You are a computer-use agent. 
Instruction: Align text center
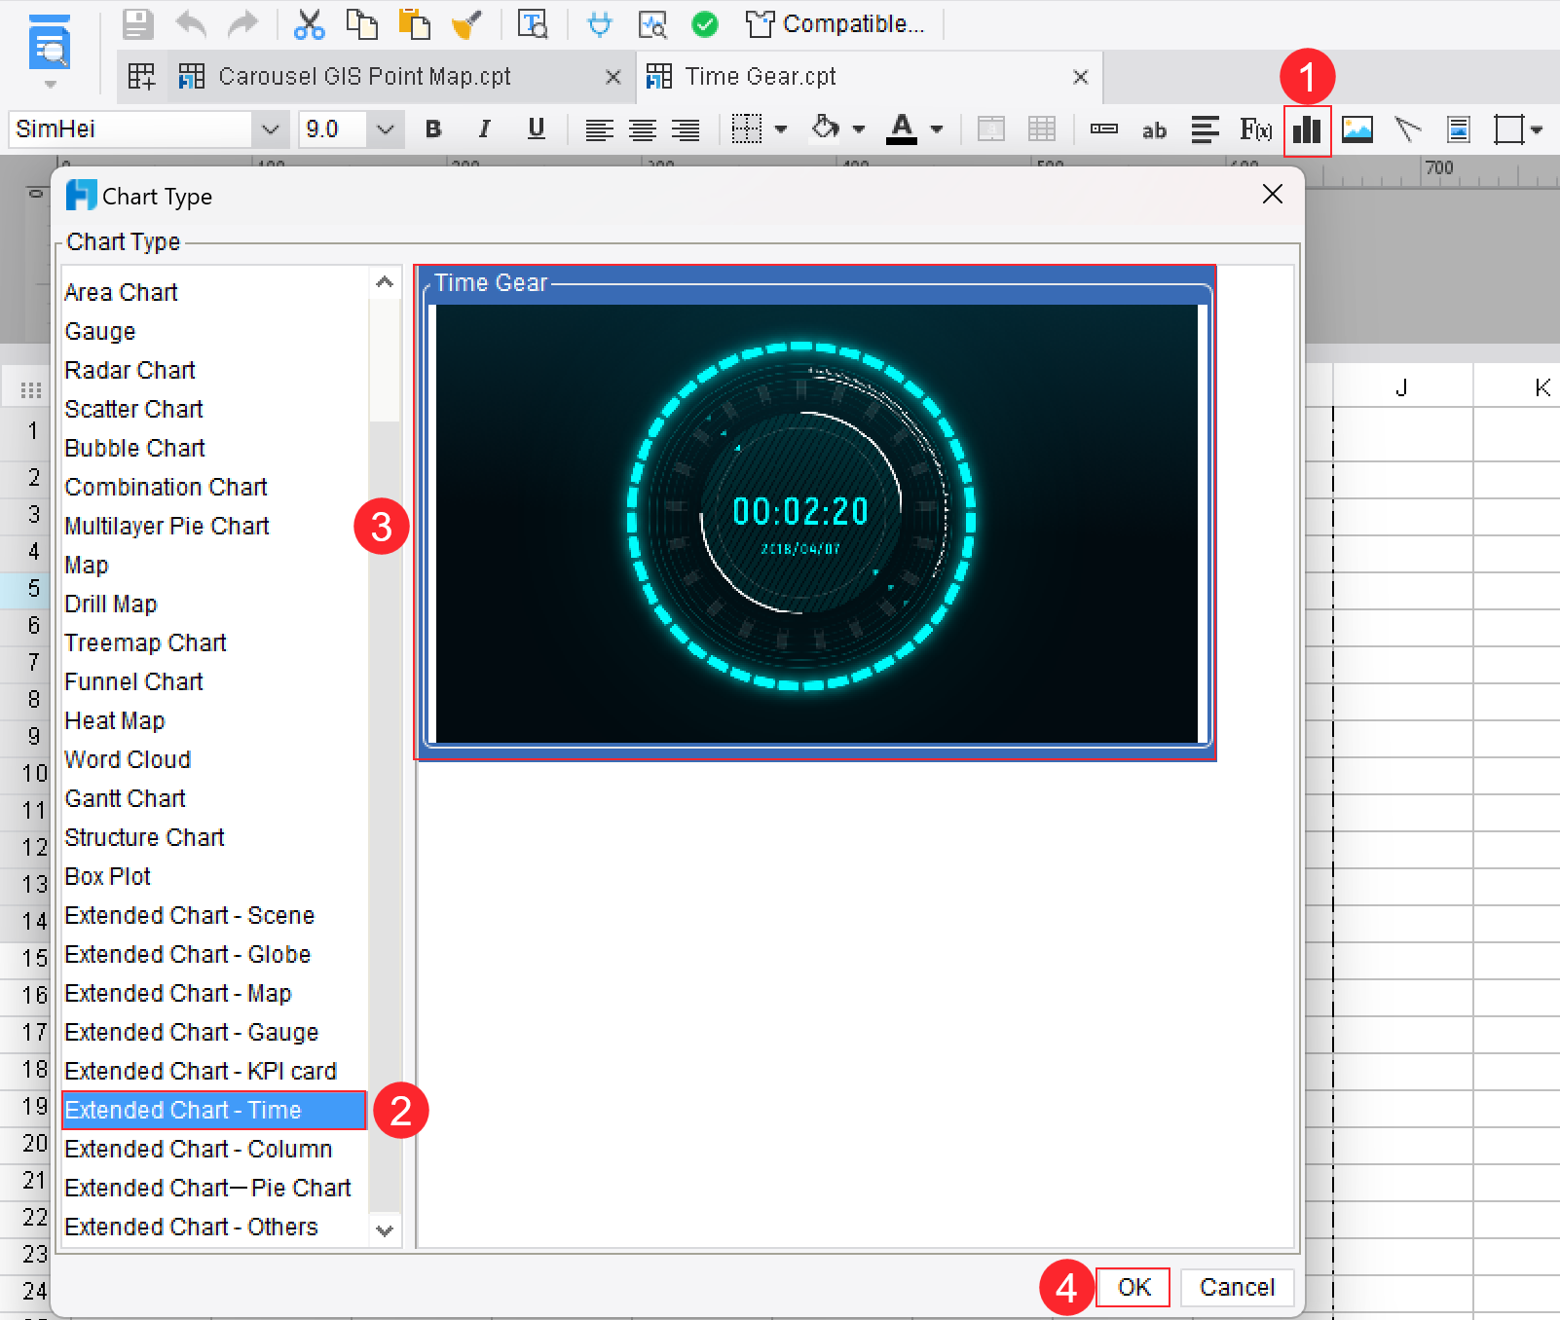(x=643, y=129)
